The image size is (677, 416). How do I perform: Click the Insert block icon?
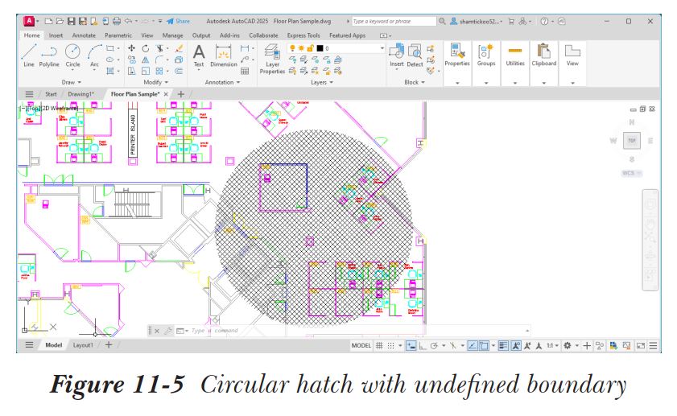(x=397, y=56)
